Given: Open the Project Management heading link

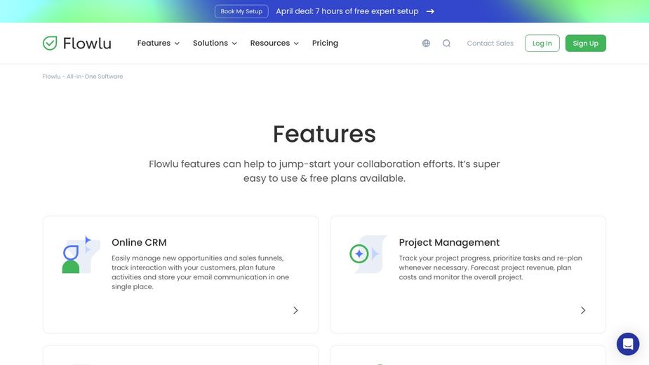Looking at the screenshot, I should [x=449, y=243].
